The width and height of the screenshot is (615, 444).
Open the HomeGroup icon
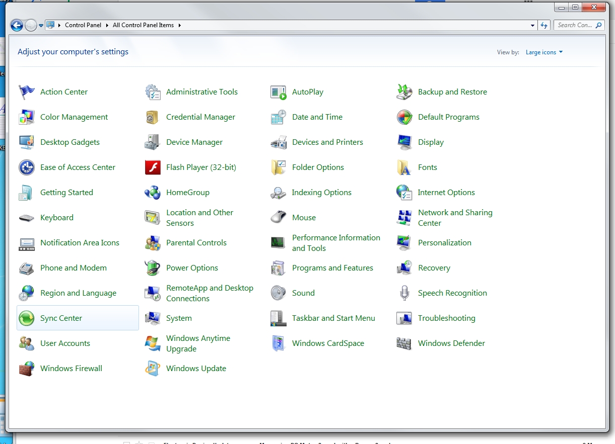click(153, 193)
